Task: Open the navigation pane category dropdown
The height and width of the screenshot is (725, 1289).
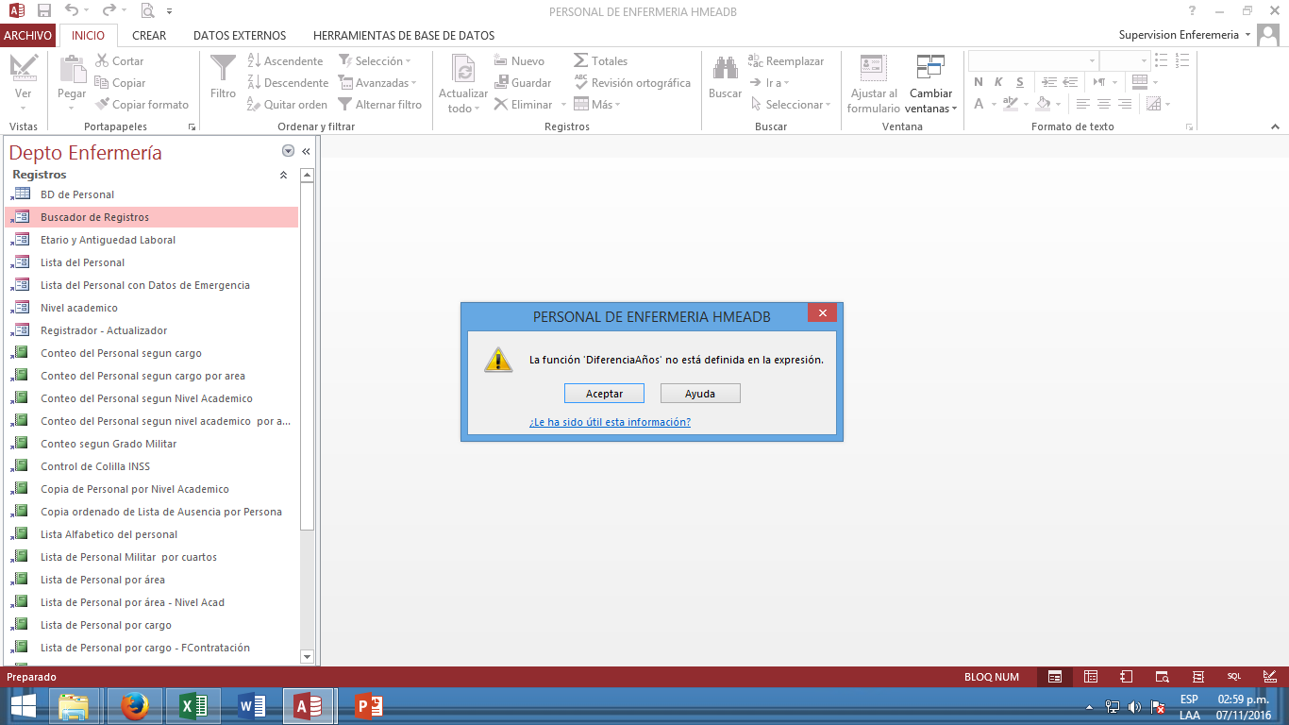Action: pos(288,152)
